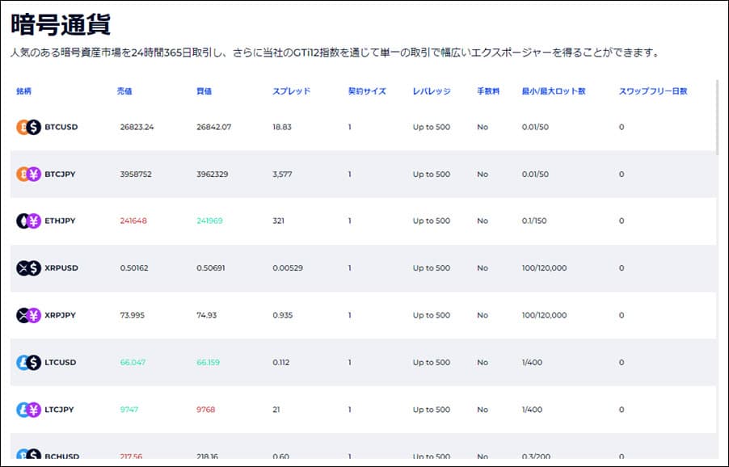Viewport: 729px width, 467px height.
Task: Select the 買値 column header
Action: tap(204, 91)
